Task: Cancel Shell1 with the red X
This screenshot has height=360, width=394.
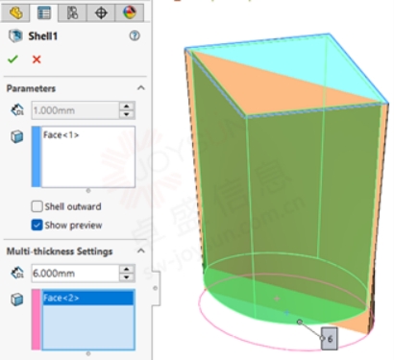Action: (x=37, y=60)
